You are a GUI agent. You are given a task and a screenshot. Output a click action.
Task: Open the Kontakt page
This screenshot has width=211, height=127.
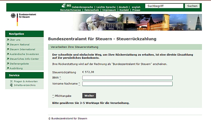(x=124, y=10)
